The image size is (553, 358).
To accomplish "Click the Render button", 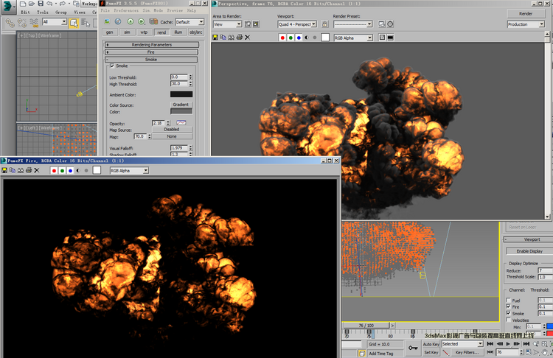I will click(x=526, y=13).
